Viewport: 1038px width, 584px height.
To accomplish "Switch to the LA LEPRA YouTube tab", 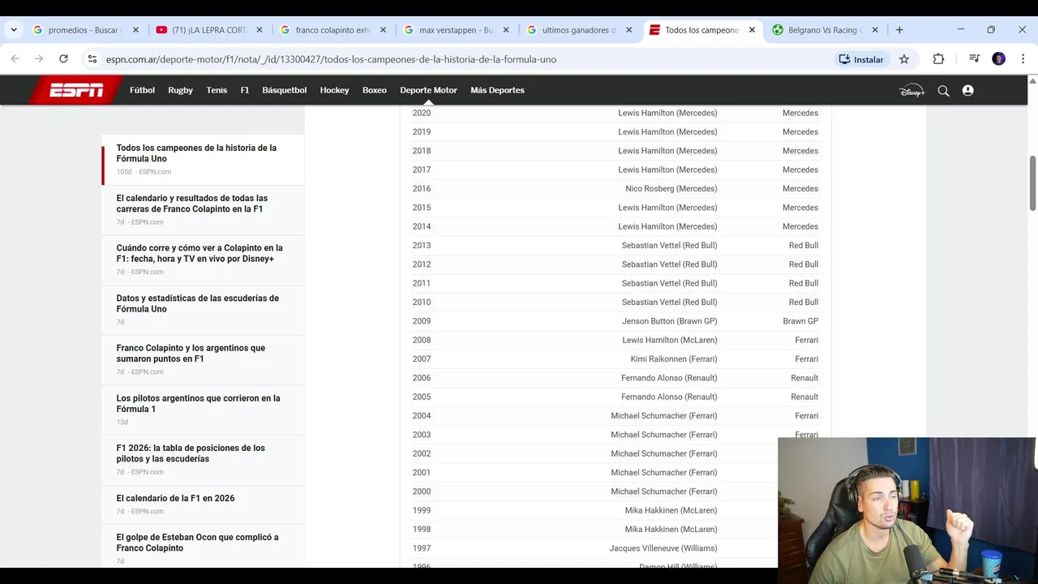I will tap(208, 30).
